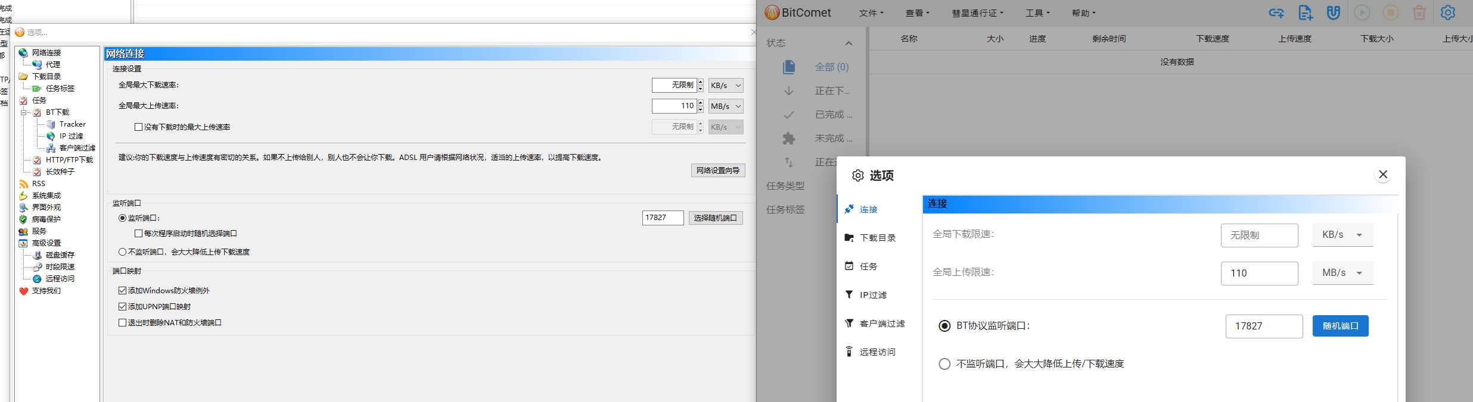Click the start task play icon in BitComet toolbar
Viewport: 1473px width, 402px height.
point(1362,13)
